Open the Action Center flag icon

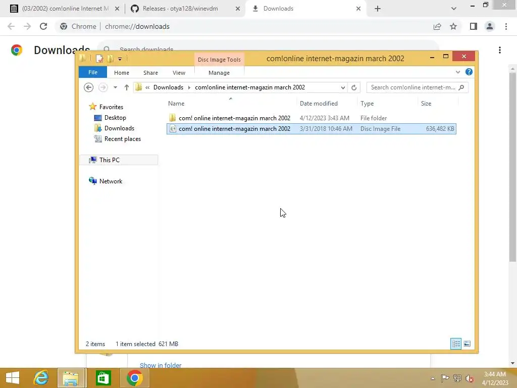coord(445,378)
